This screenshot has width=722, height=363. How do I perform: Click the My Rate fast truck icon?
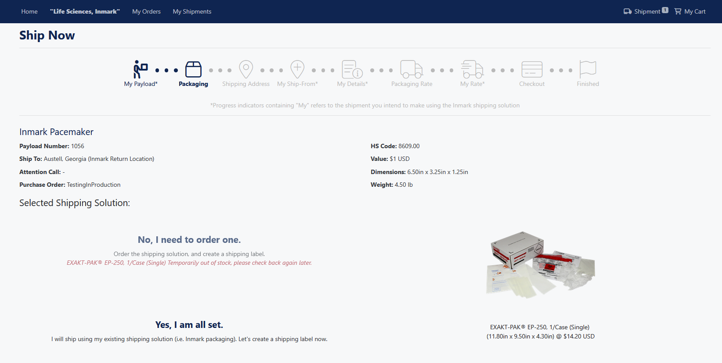[472, 69]
